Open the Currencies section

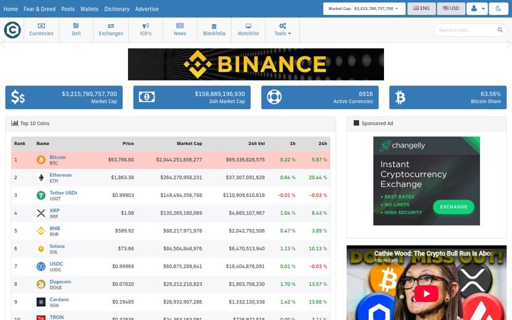[x=41, y=30]
